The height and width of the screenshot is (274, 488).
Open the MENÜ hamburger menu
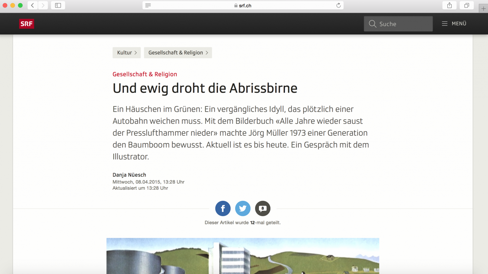pyautogui.click(x=454, y=23)
